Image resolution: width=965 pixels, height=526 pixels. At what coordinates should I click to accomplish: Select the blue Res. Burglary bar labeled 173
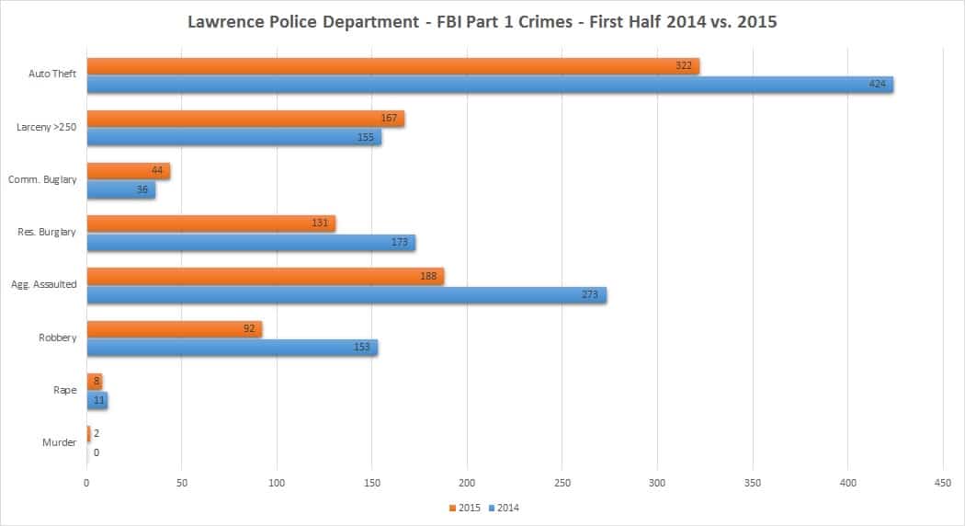click(x=251, y=243)
